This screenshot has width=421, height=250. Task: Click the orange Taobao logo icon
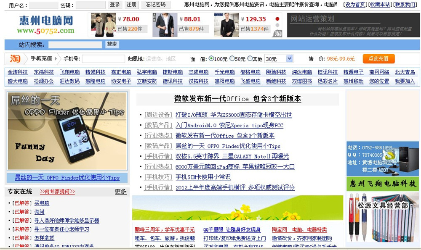coord(15,58)
